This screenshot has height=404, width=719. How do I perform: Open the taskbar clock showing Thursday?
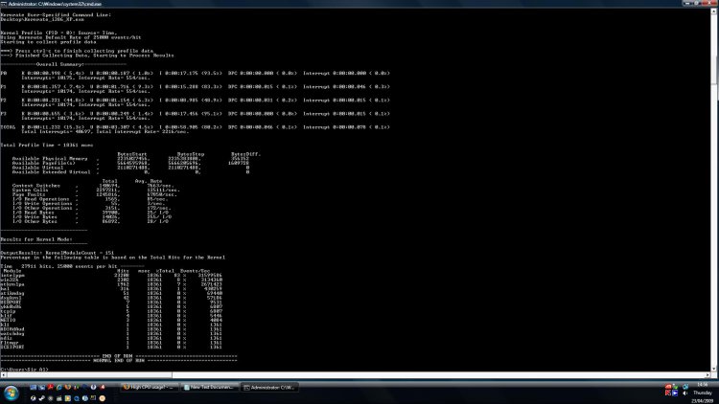(x=703, y=393)
